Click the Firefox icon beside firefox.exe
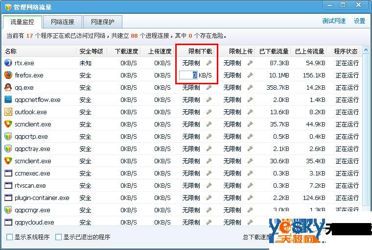This screenshot has width=372, height=250. 8,75
